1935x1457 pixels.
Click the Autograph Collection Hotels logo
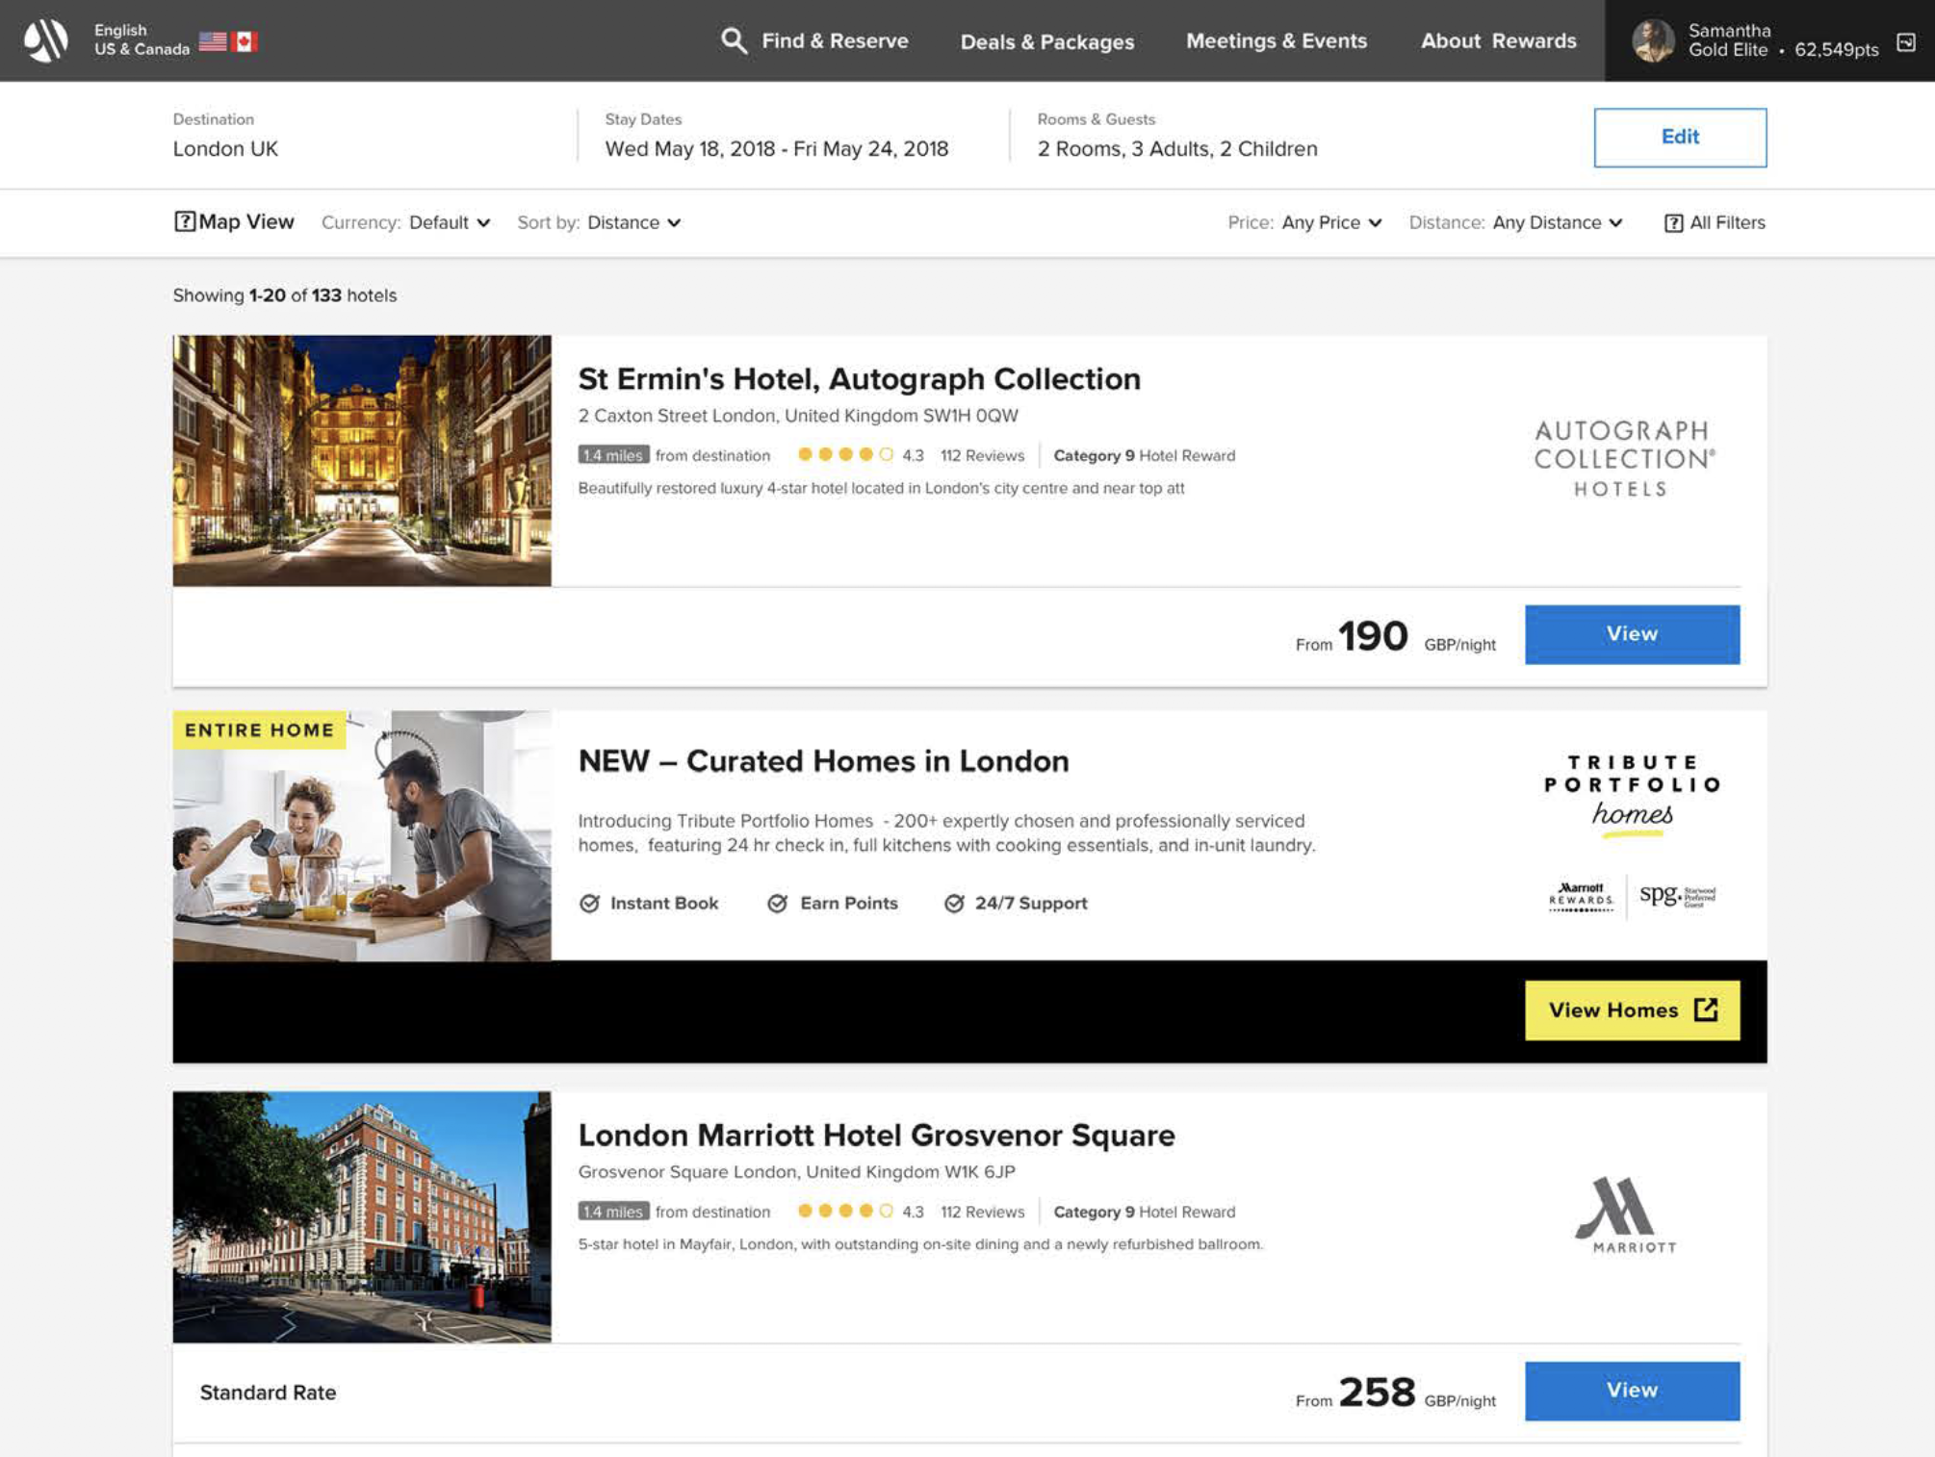coord(1623,458)
